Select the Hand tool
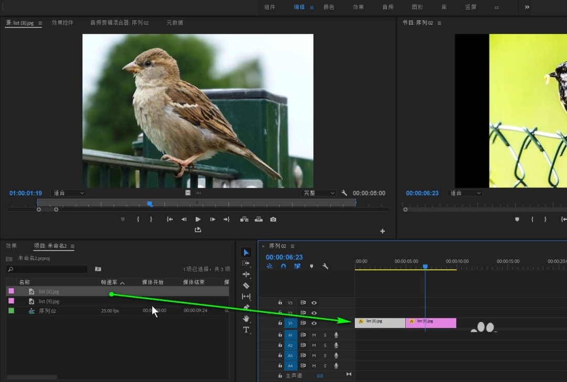Screen dimensions: 567x382 [246, 319]
